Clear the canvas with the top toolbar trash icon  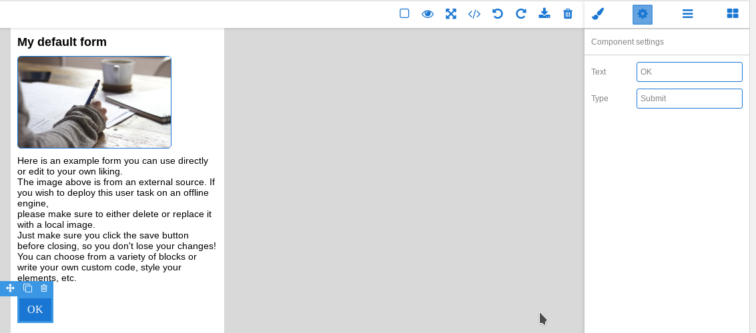(568, 13)
